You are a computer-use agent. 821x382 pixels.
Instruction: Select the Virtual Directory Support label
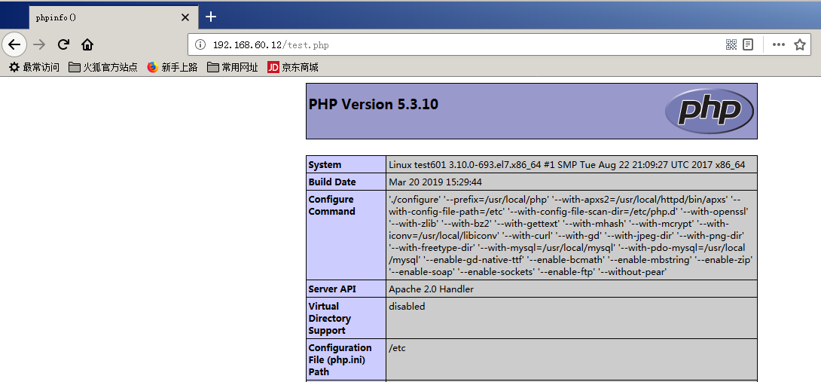pyautogui.click(x=330, y=318)
